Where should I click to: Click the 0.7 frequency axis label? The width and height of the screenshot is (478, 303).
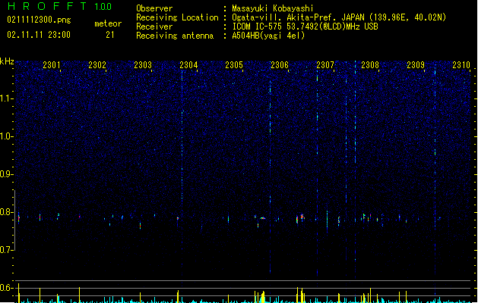tap(6, 250)
